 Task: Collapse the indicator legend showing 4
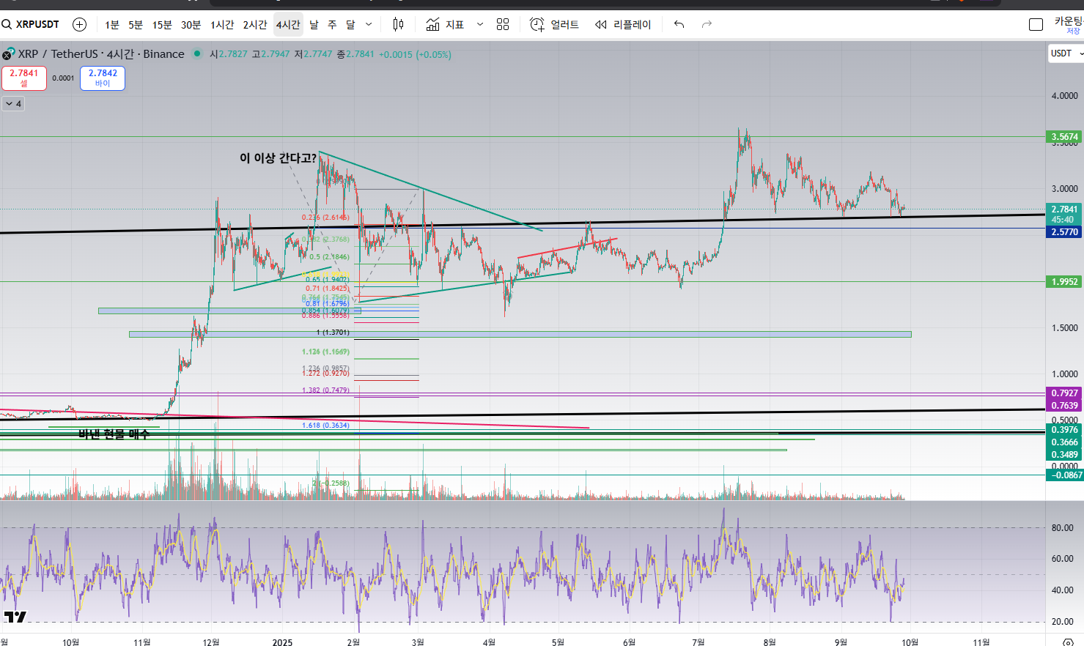[x=14, y=104]
